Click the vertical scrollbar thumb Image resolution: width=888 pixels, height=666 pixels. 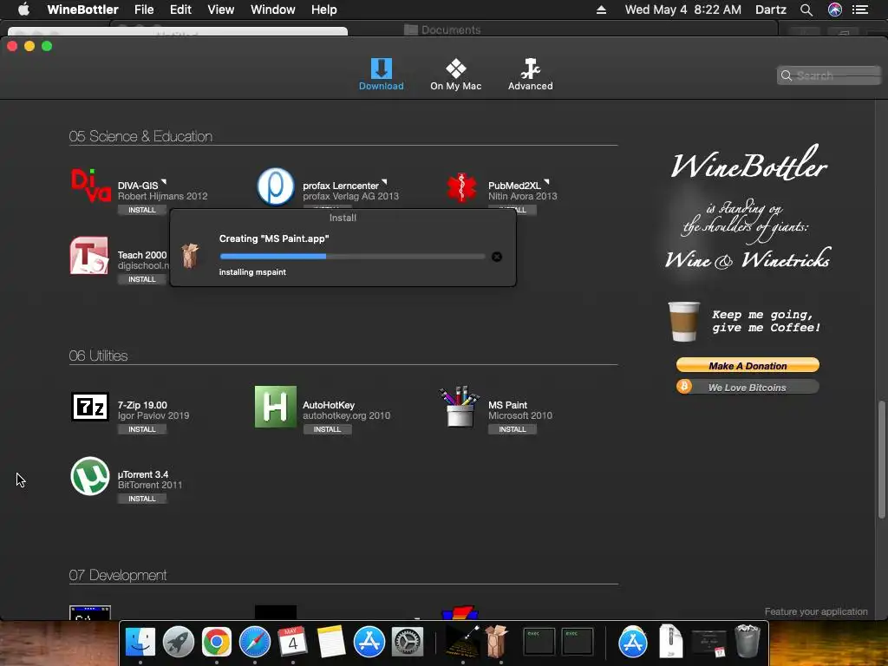click(x=881, y=460)
